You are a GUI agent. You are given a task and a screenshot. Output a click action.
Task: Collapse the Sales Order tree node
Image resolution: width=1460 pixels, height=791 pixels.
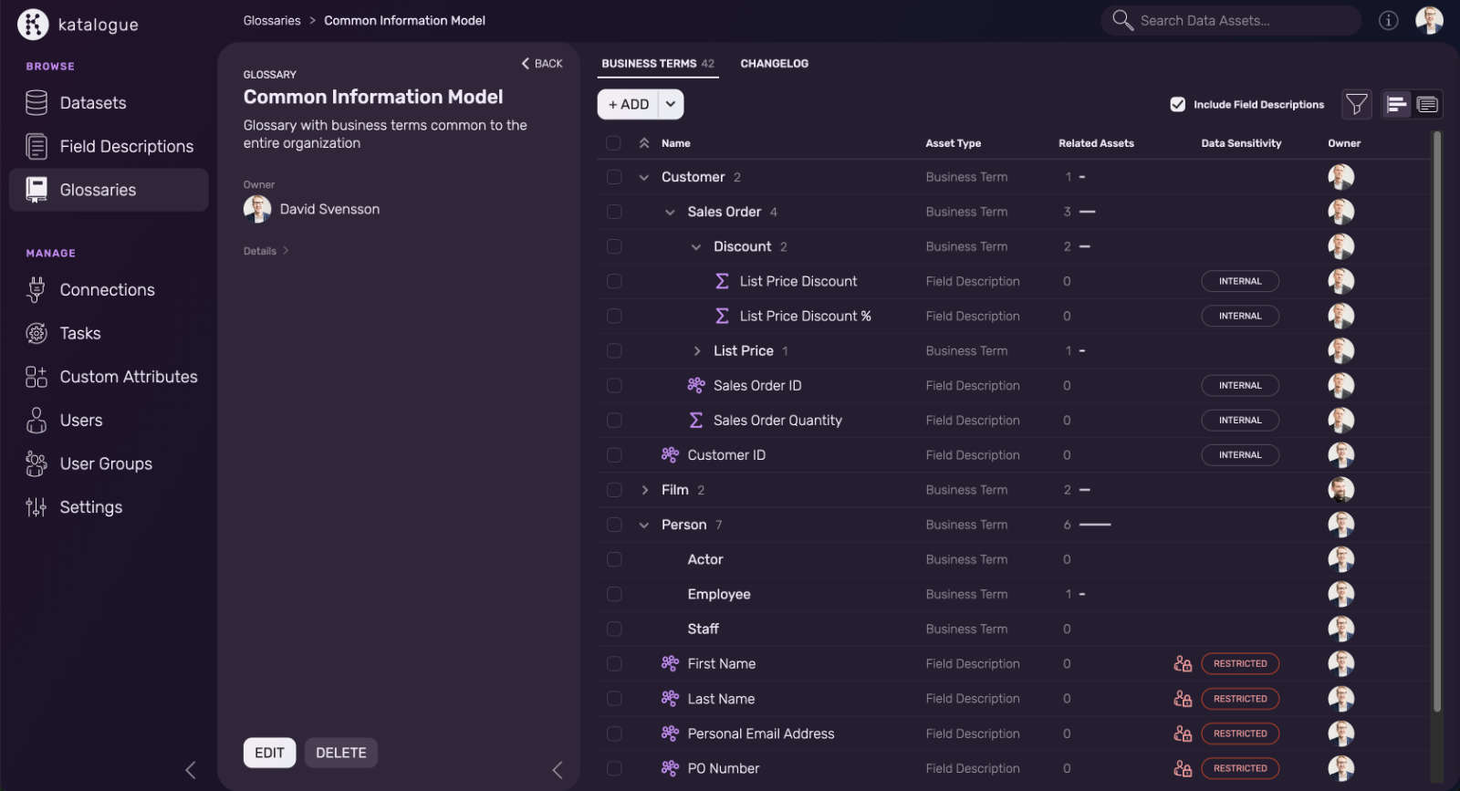(x=671, y=213)
